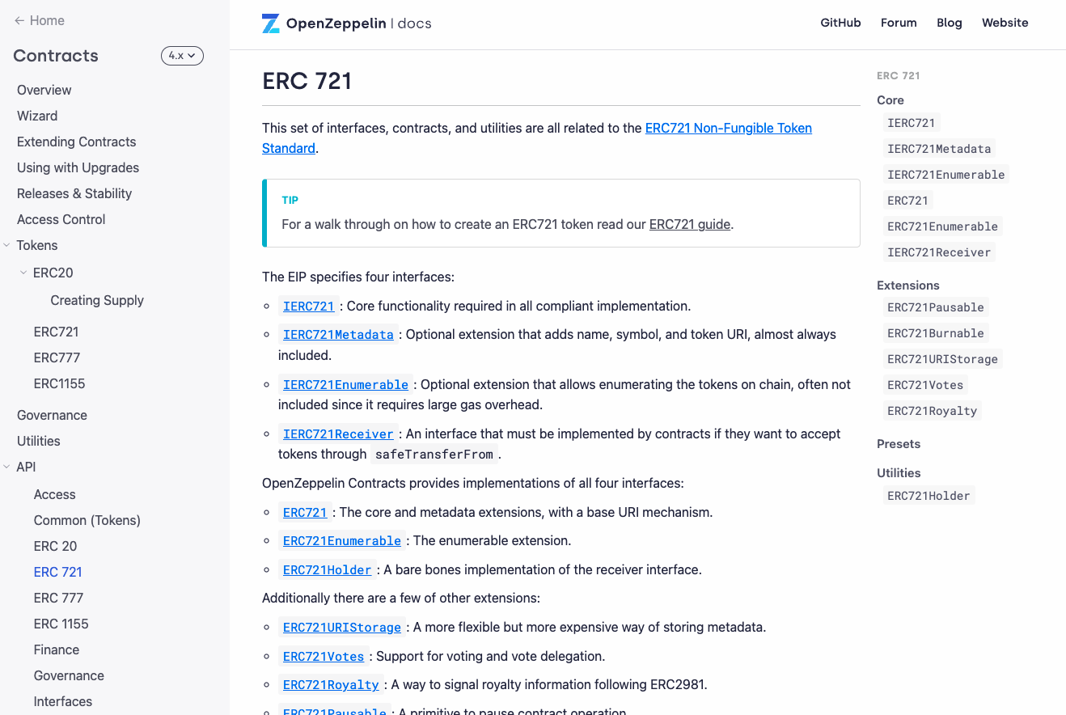Open the GitHub menu item
The image size is (1066, 715).
pyautogui.click(x=840, y=23)
